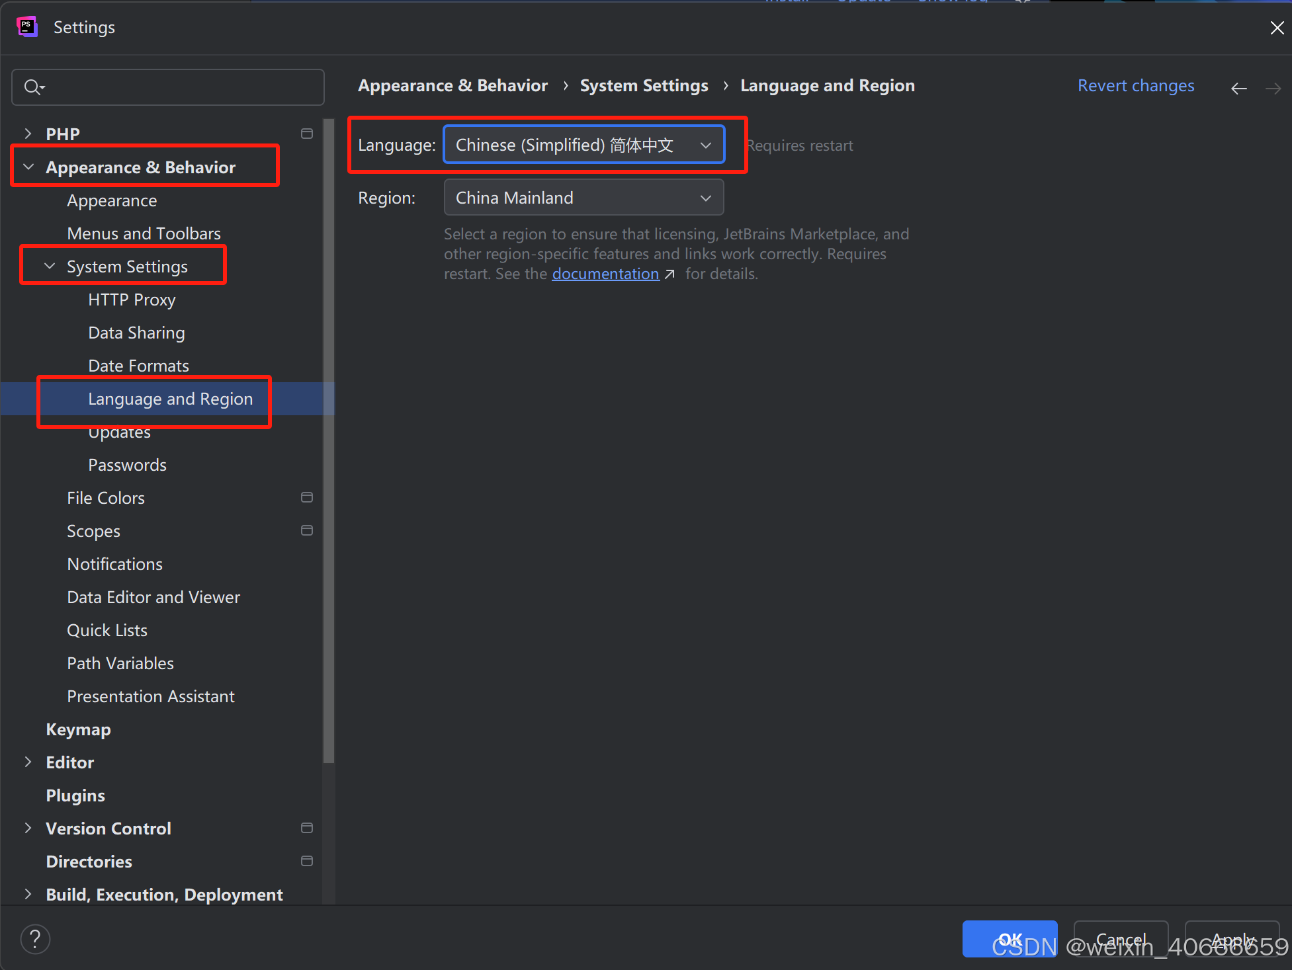Screen dimensions: 1292x970
Task: Open the Region dropdown
Action: (x=583, y=198)
